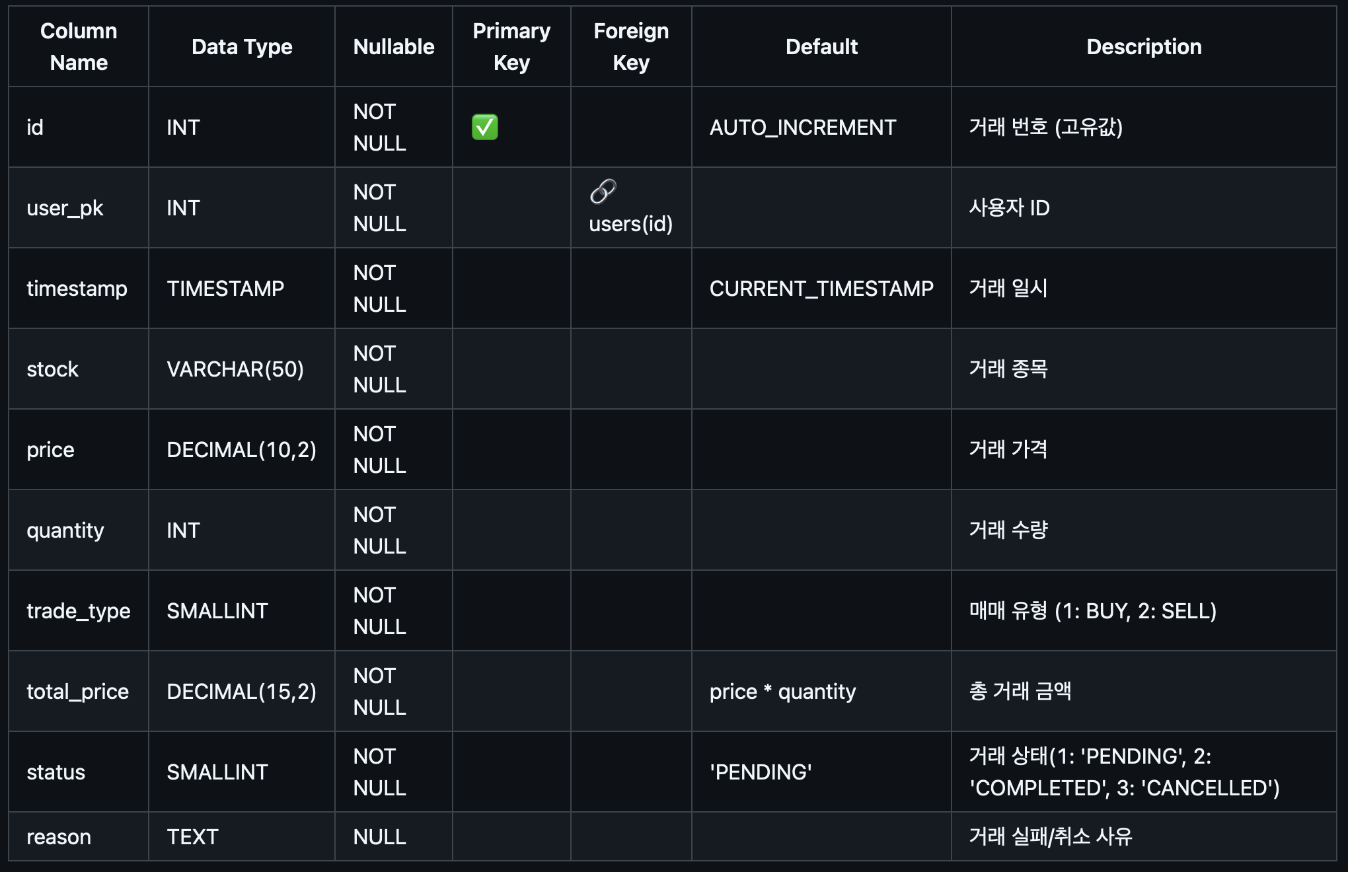Click the Column Name header

point(79,47)
